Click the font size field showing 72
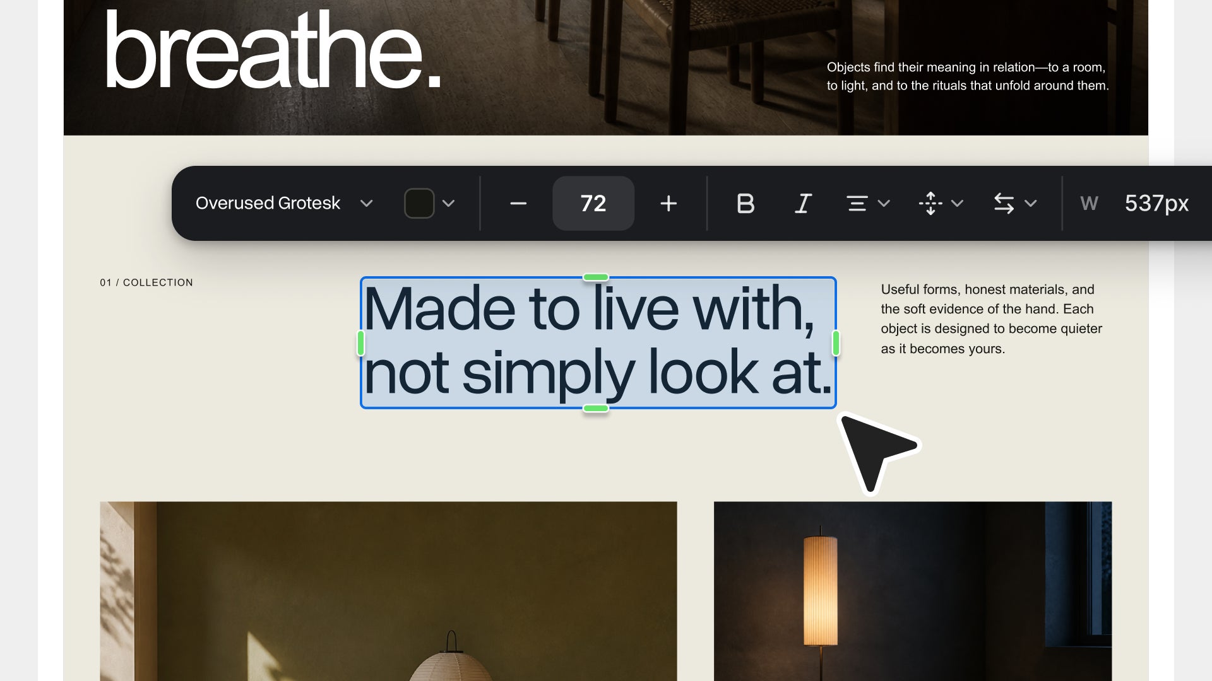Screen dimensions: 1212x681 click(593, 203)
